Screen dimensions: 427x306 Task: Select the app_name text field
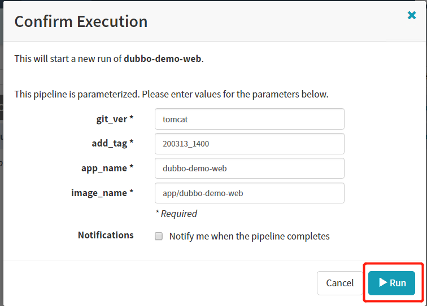click(x=249, y=168)
